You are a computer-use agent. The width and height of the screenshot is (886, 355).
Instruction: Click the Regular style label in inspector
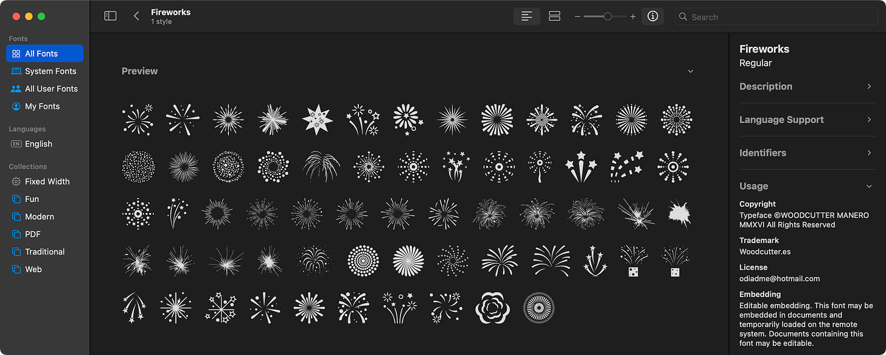tap(755, 63)
